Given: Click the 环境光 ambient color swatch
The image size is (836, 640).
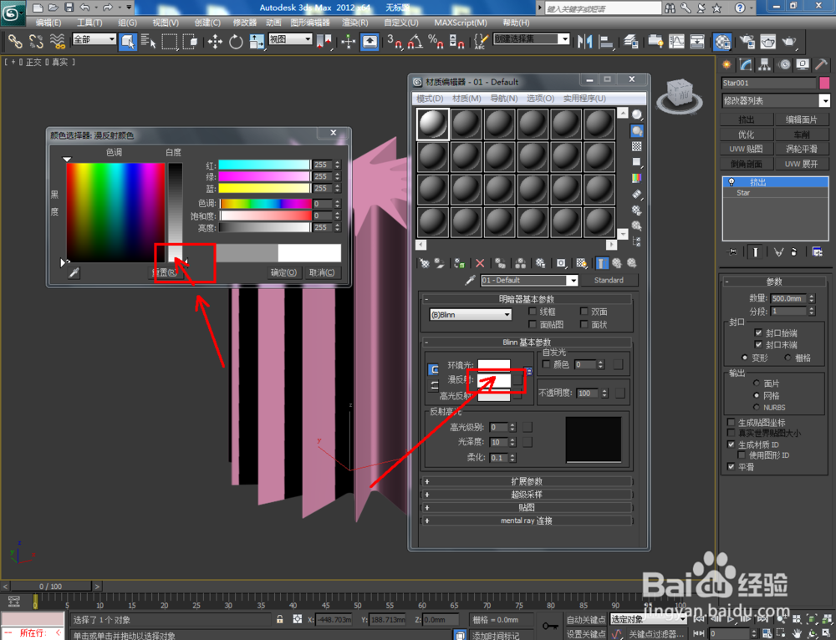Looking at the screenshot, I should [494, 366].
